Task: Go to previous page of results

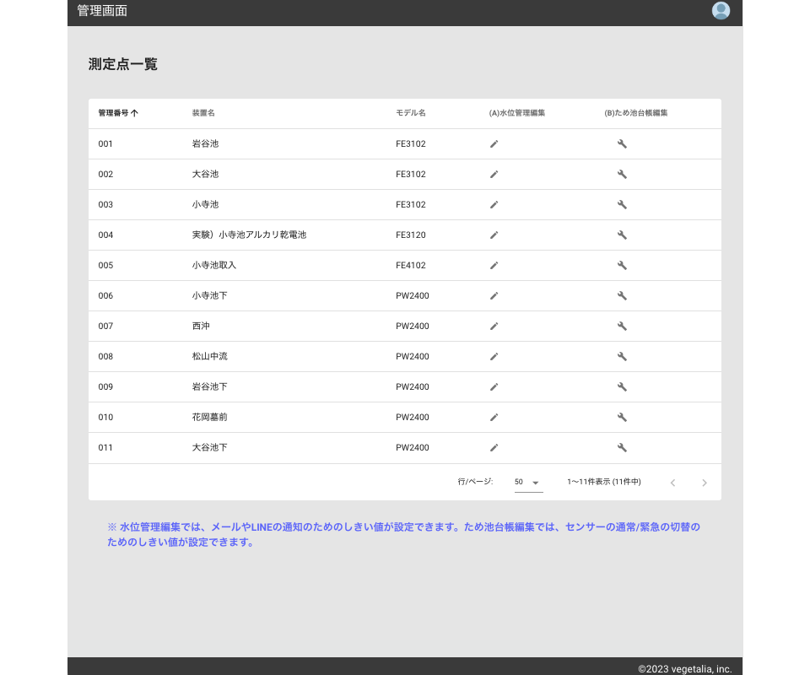Action: [672, 483]
